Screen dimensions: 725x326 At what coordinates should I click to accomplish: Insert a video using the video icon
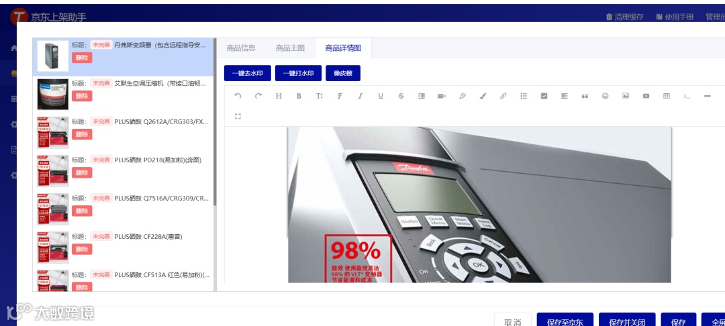click(646, 96)
